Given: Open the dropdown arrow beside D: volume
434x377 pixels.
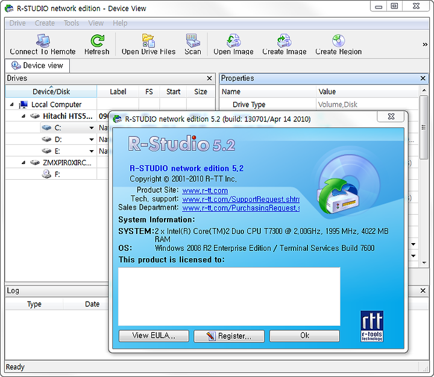Looking at the screenshot, I should click(x=92, y=139).
